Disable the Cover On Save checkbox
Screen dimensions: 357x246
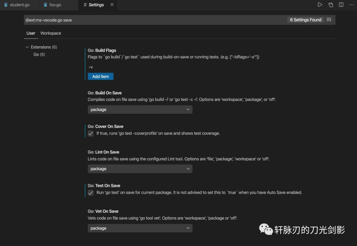(x=91, y=134)
